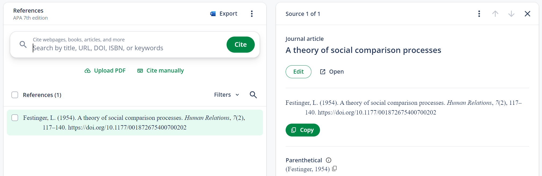Toggle the select-all References checkbox
The width and height of the screenshot is (542, 176).
click(15, 95)
